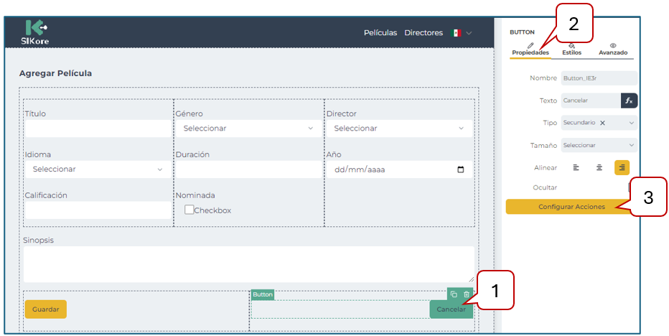Image resolution: width=669 pixels, height=336 pixels.
Task: Open the calendar picker in Año field
Action: click(460, 170)
